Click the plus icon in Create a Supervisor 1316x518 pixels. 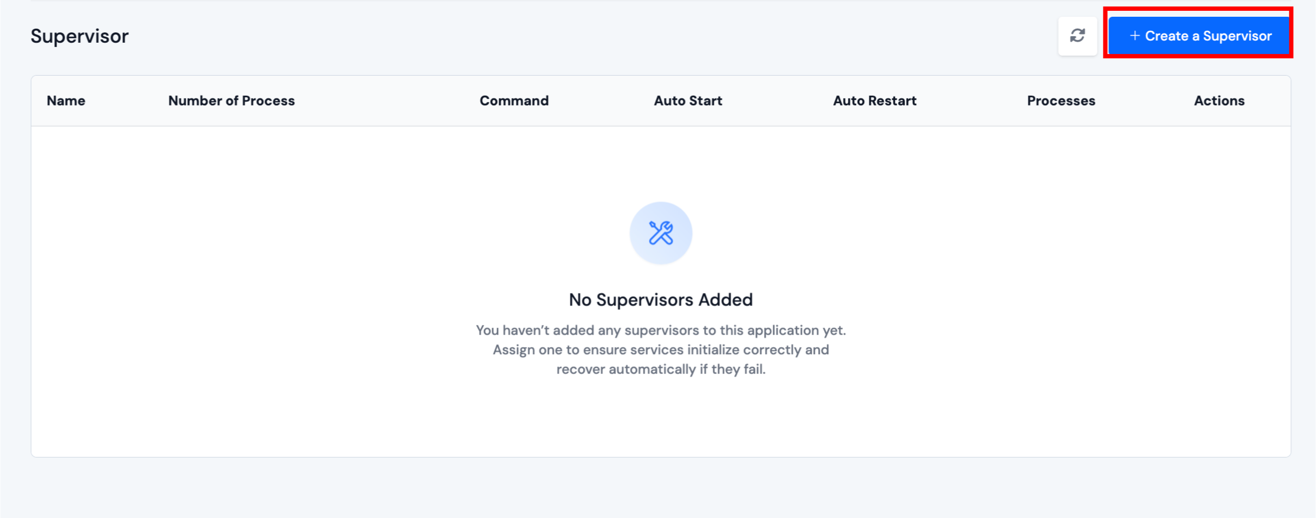pyautogui.click(x=1135, y=36)
